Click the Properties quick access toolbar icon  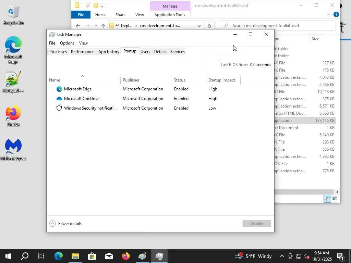[x=88, y=5]
